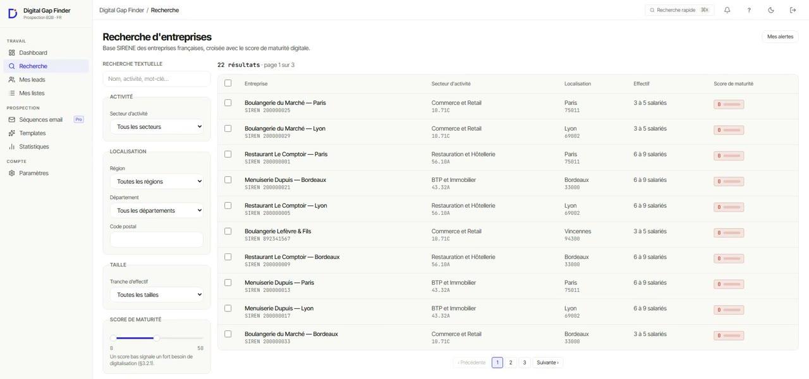Click the Digital Gap Finder logo icon
Viewport: 809px width, 379px height.
(13, 13)
